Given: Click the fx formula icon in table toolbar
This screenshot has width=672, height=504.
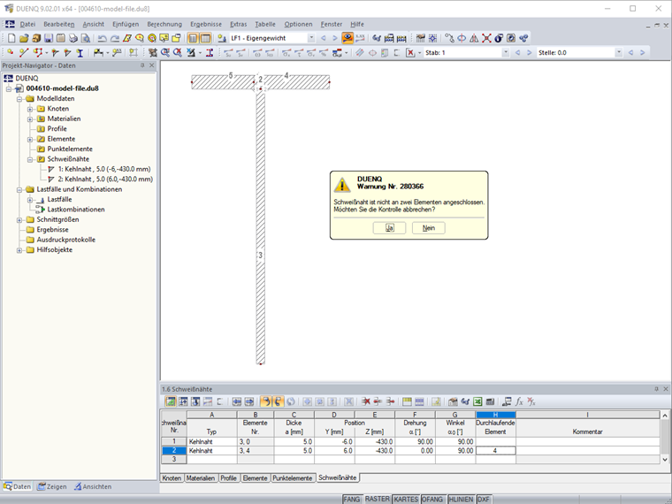Looking at the screenshot, I should (x=519, y=401).
